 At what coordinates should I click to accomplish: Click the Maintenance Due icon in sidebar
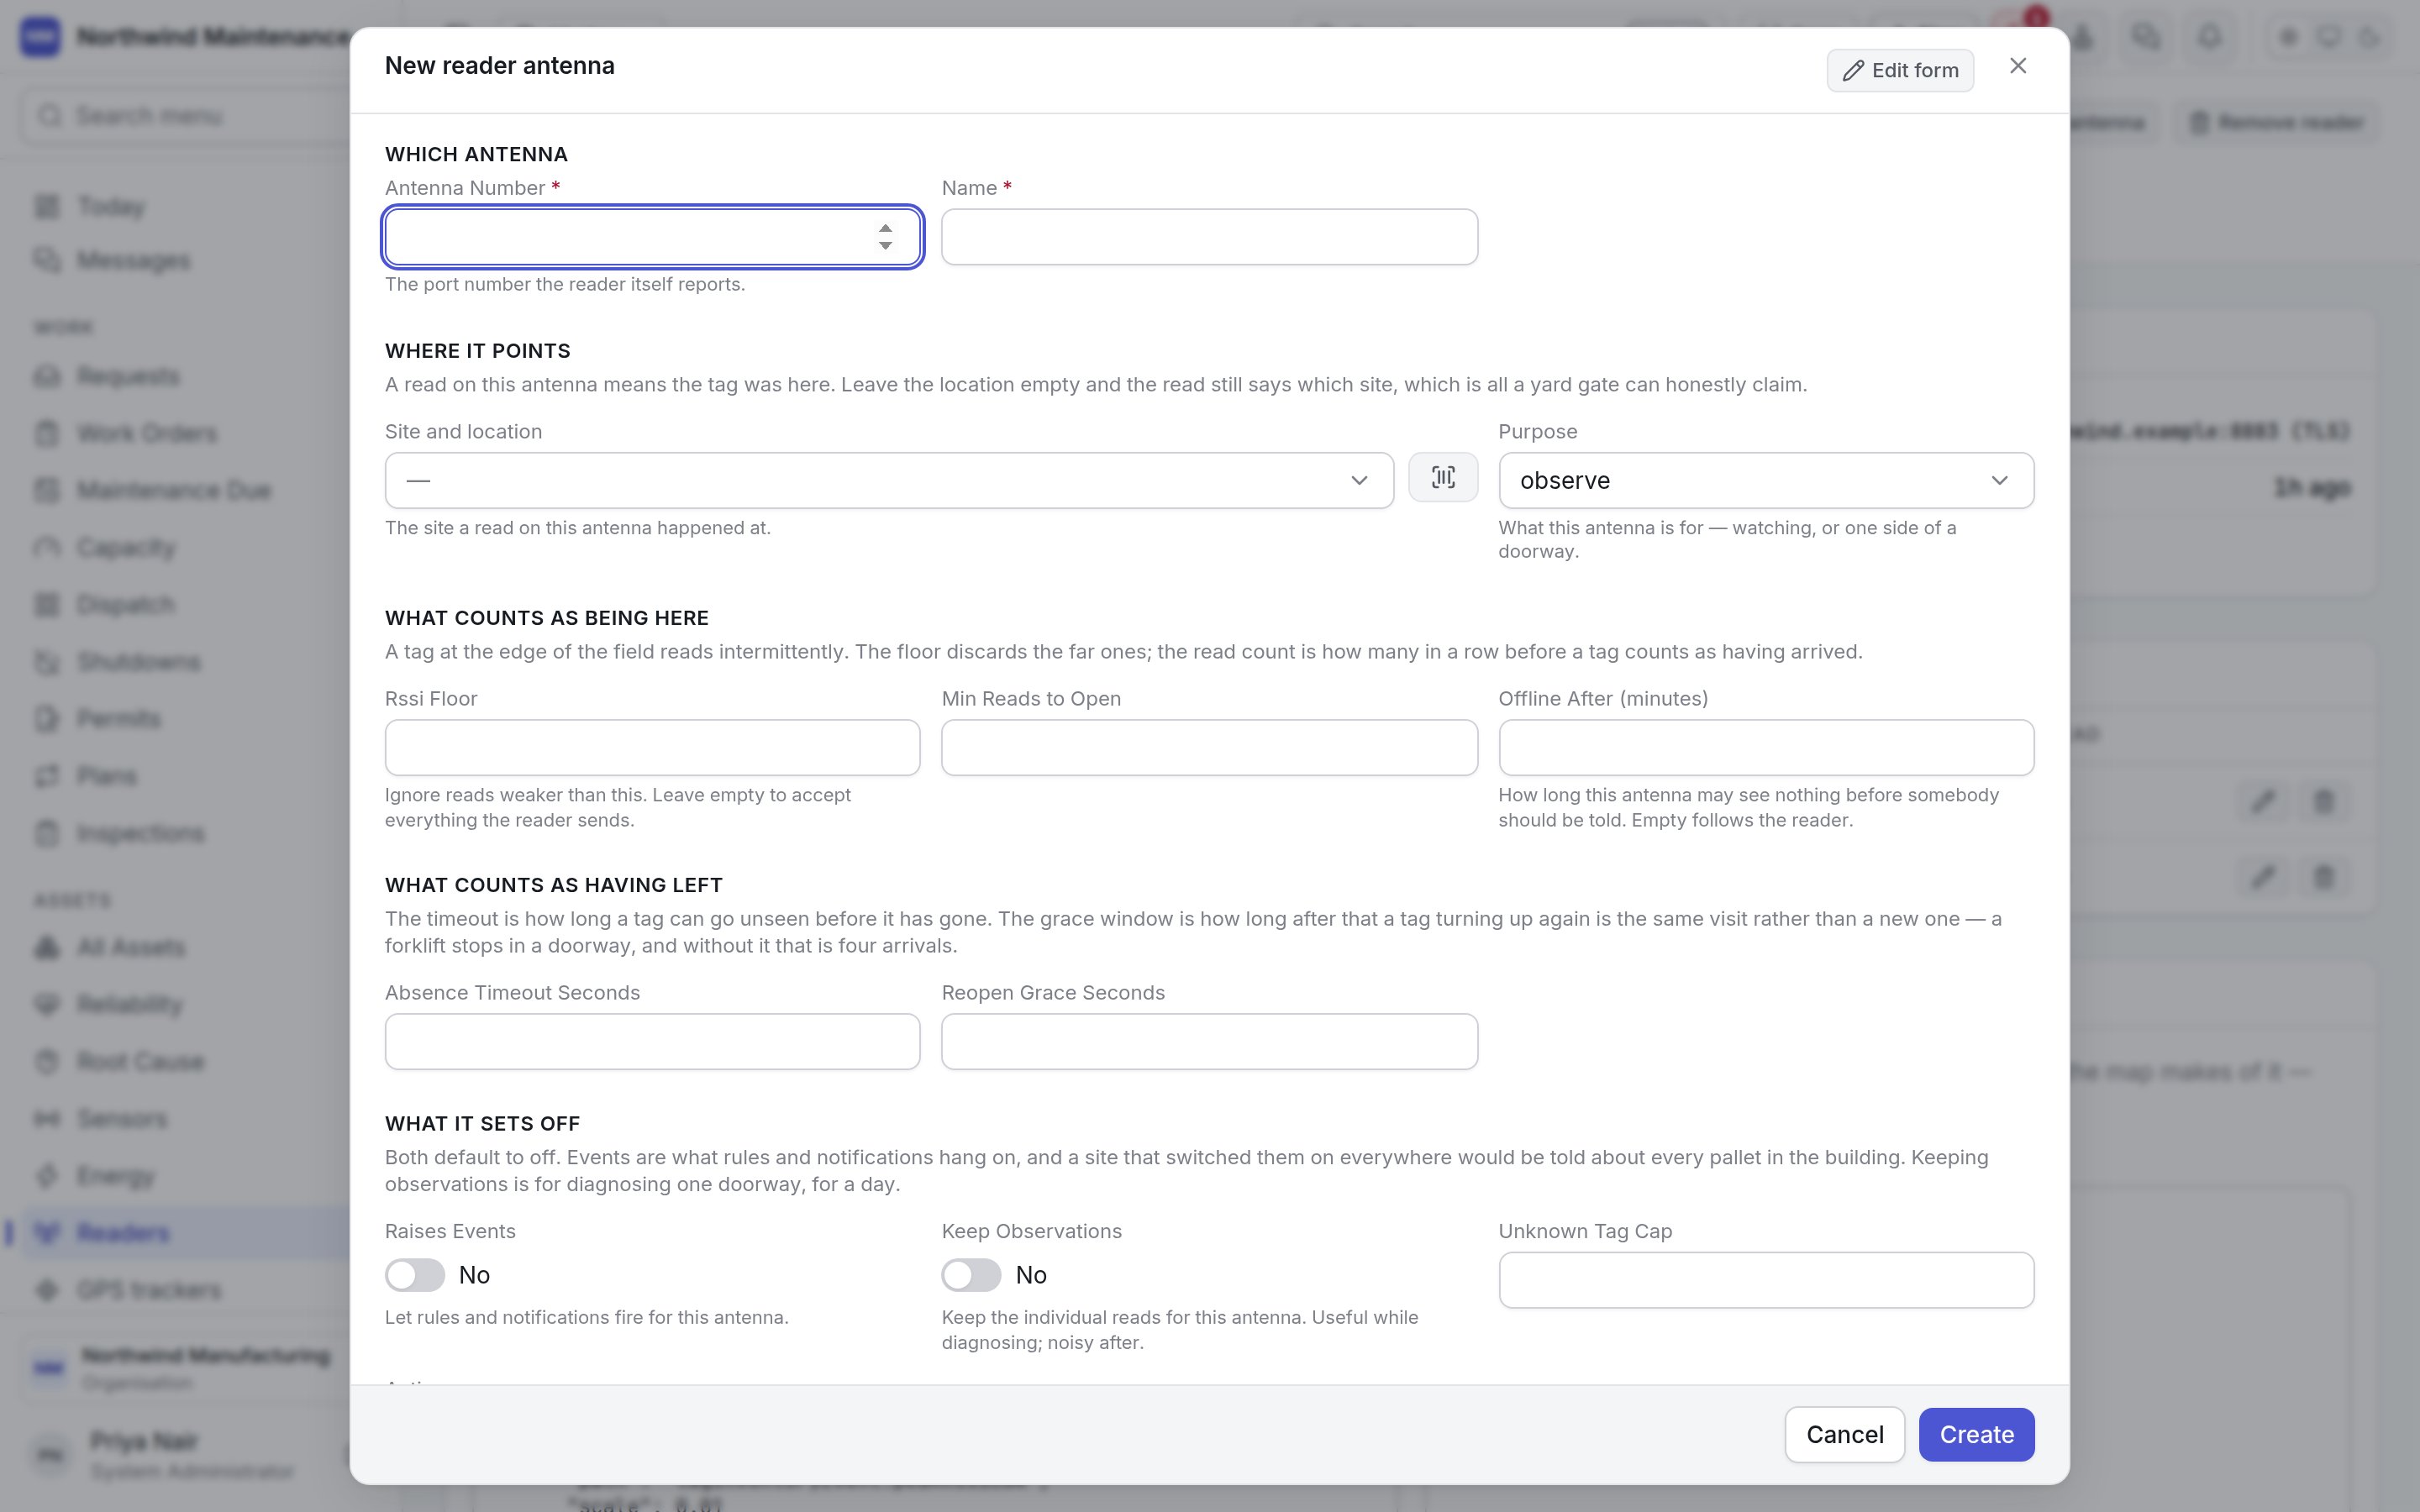tap(47, 491)
